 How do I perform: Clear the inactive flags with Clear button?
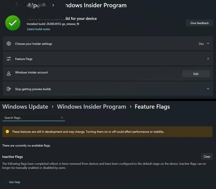coord(207,157)
